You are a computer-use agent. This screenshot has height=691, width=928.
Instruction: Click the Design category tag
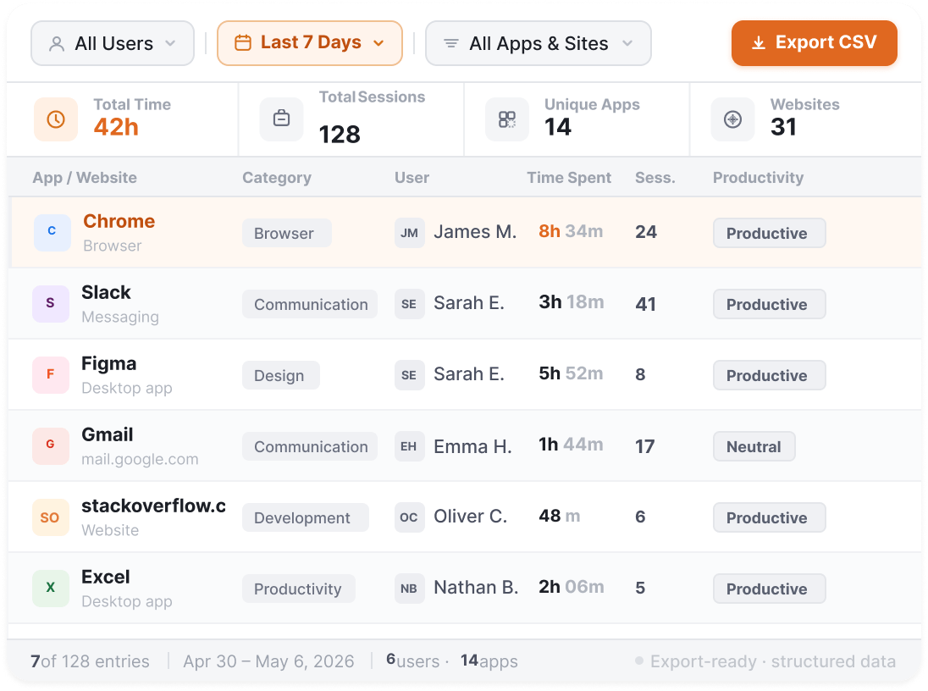tap(280, 375)
